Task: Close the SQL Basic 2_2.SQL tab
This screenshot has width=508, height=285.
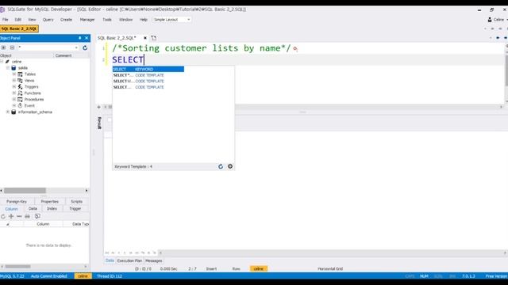Action: [145, 38]
